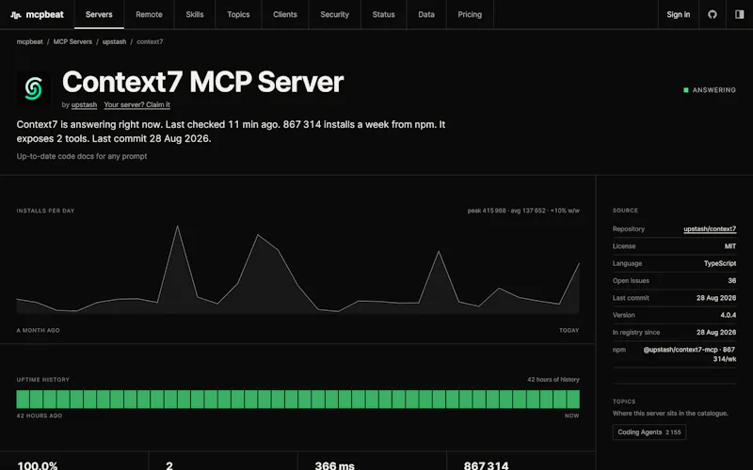Click the NOW label under uptime
Screen dimensions: 753x470
571,415
